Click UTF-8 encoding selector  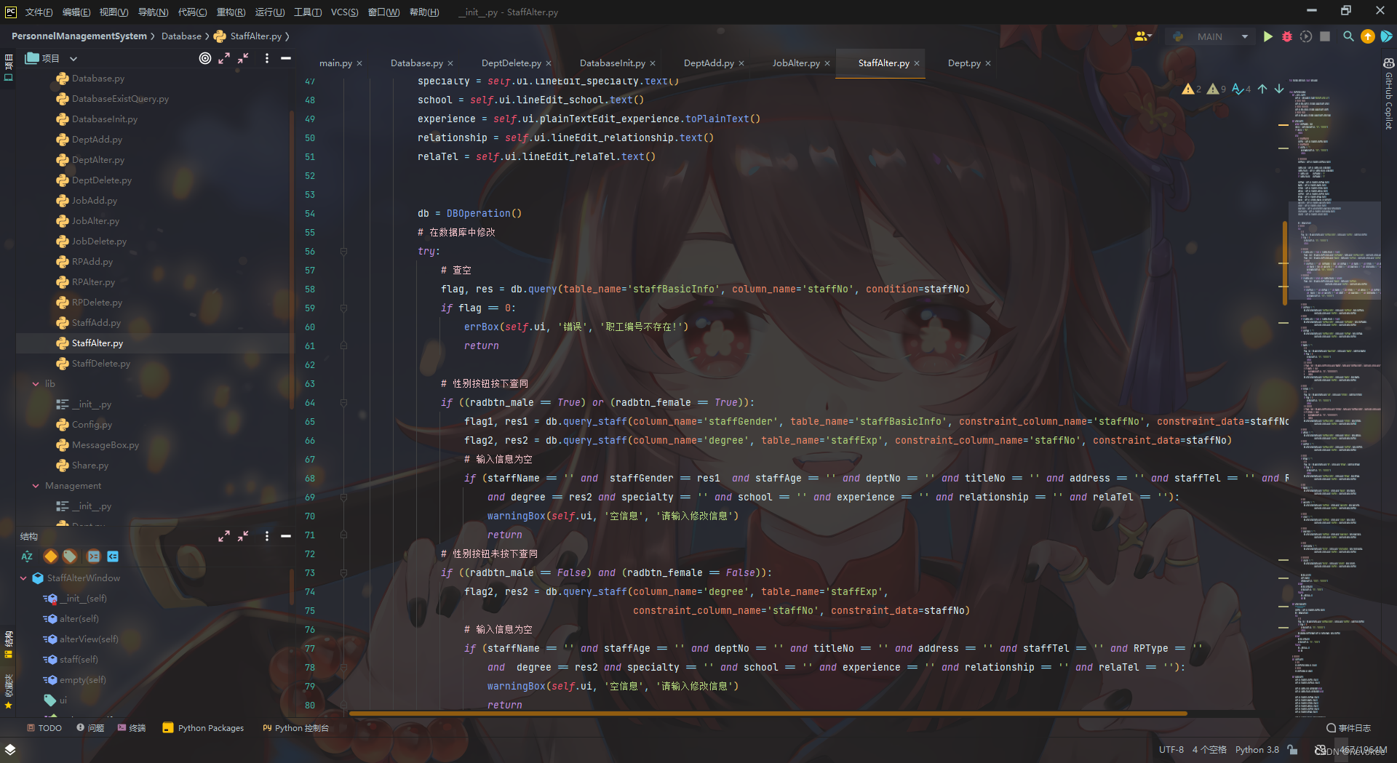(1171, 749)
